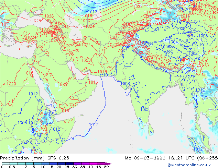Screen dimensions: 218x168
Task: Pick the 45–50 mm legend color swatch
Action: pos(101,164)
